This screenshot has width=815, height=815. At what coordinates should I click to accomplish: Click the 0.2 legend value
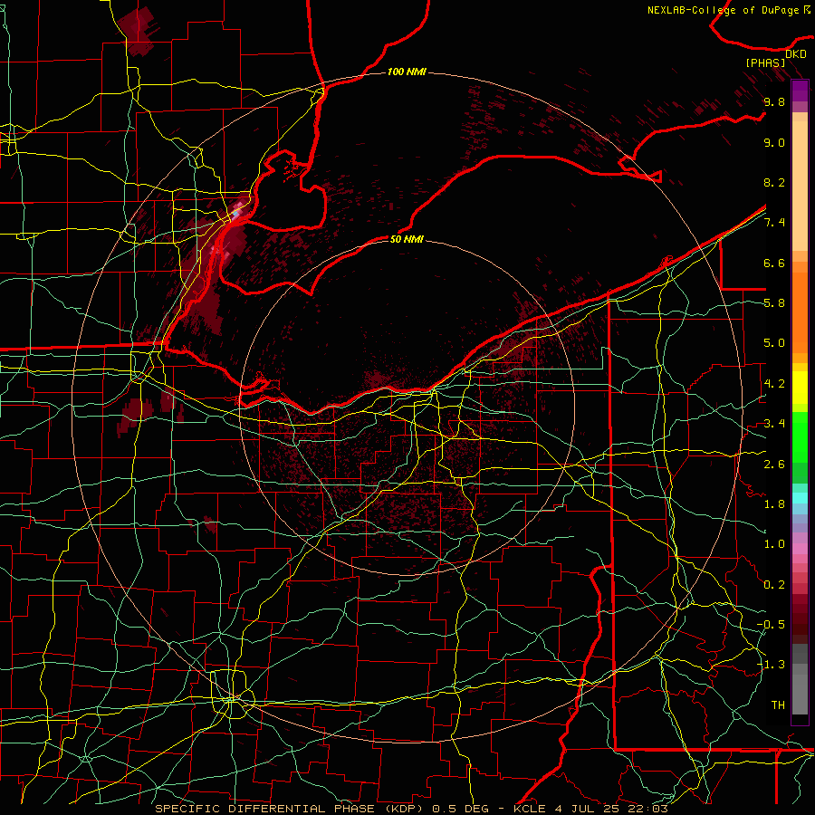point(774,584)
